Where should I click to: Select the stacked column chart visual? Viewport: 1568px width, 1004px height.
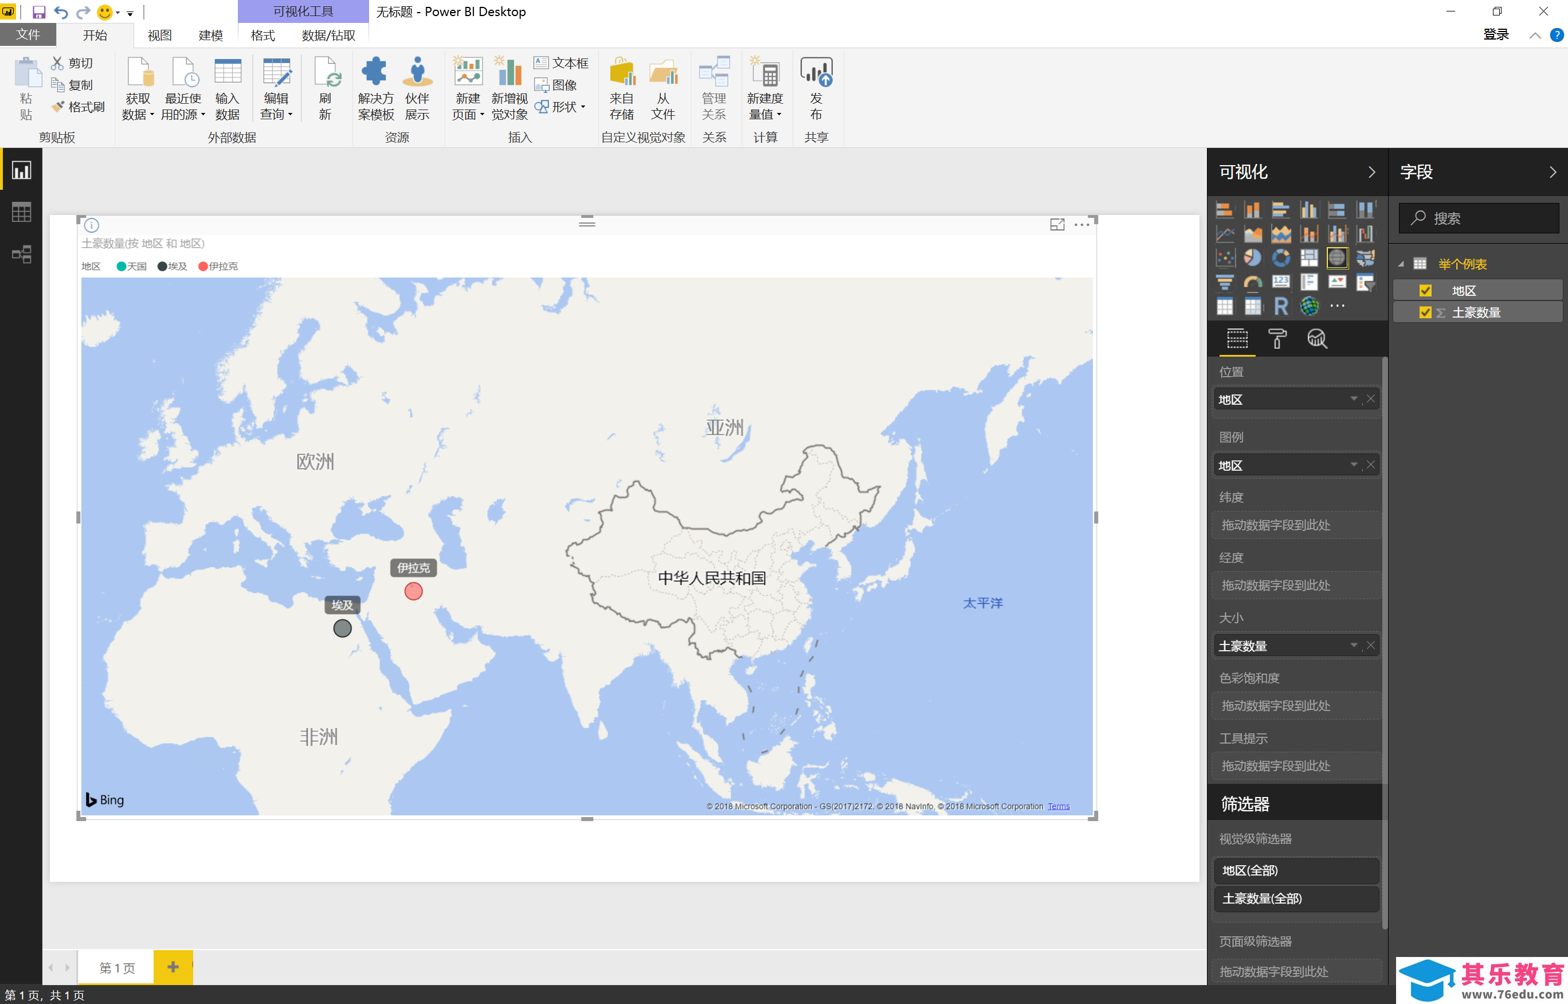click(x=1253, y=210)
